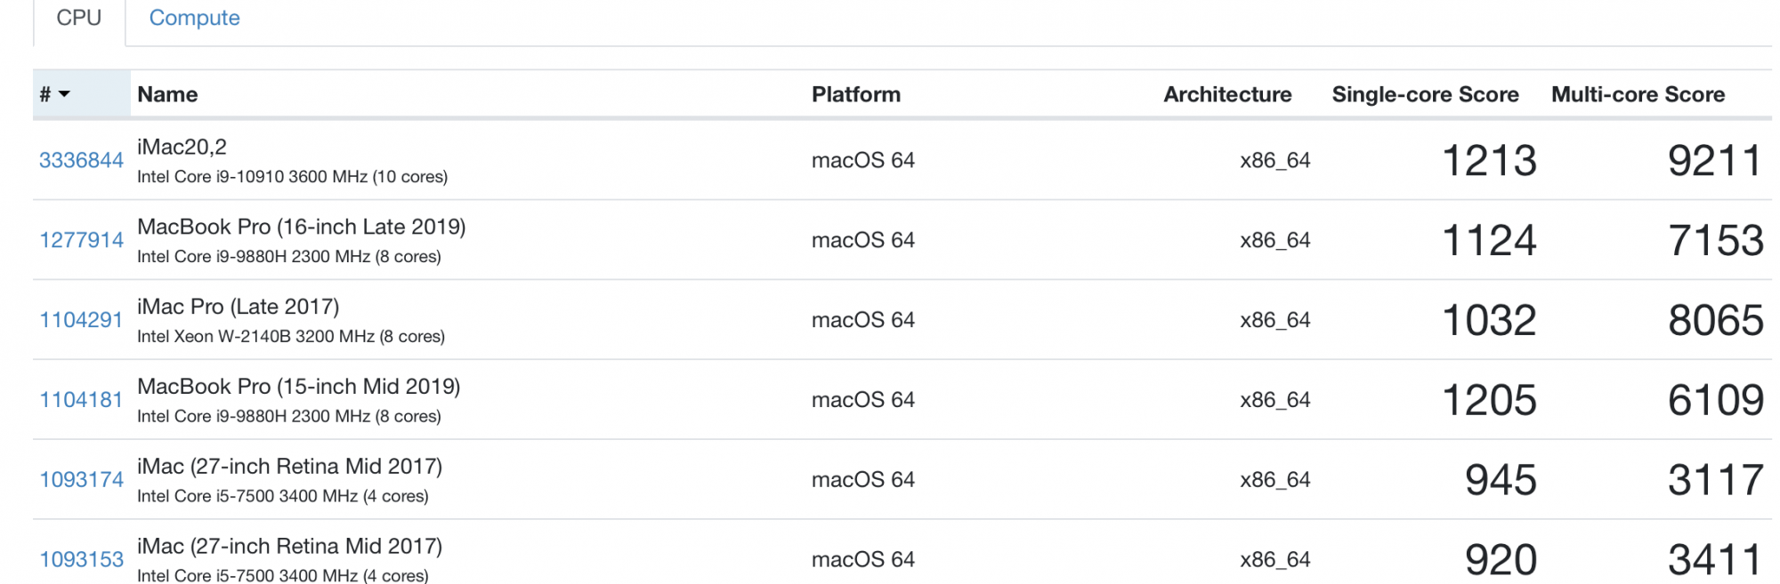The height and width of the screenshot is (584, 1780).
Task: Click the iMac Pro (Late 2017) entry
Action: click(x=238, y=307)
